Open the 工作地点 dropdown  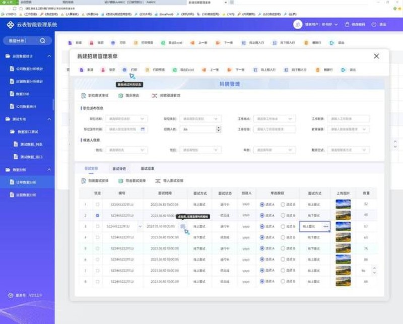pos(275,118)
